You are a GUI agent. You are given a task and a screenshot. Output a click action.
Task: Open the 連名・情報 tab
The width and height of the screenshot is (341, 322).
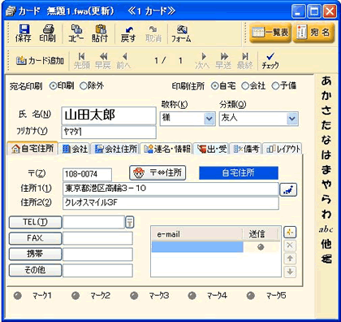166,149
